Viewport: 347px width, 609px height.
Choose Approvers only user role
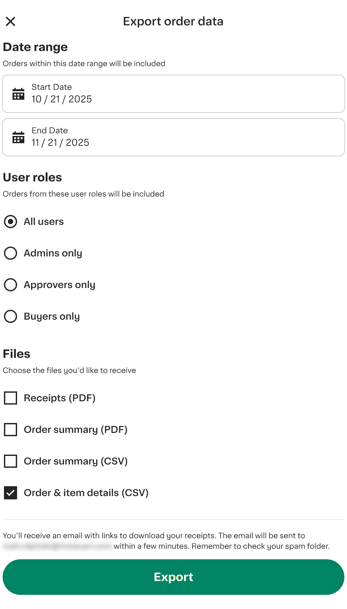pos(11,285)
